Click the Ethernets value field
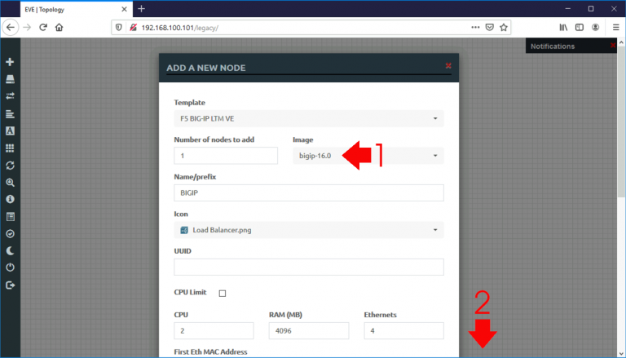This screenshot has width=626, height=358. coord(403,331)
